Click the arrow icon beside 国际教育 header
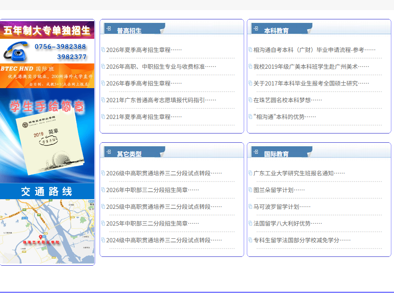The width and height of the screenshot is (394, 293). (x=256, y=152)
